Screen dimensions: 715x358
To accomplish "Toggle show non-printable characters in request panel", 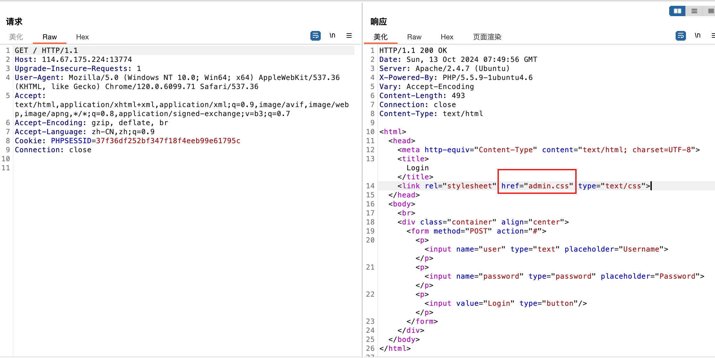I will pyautogui.click(x=332, y=35).
